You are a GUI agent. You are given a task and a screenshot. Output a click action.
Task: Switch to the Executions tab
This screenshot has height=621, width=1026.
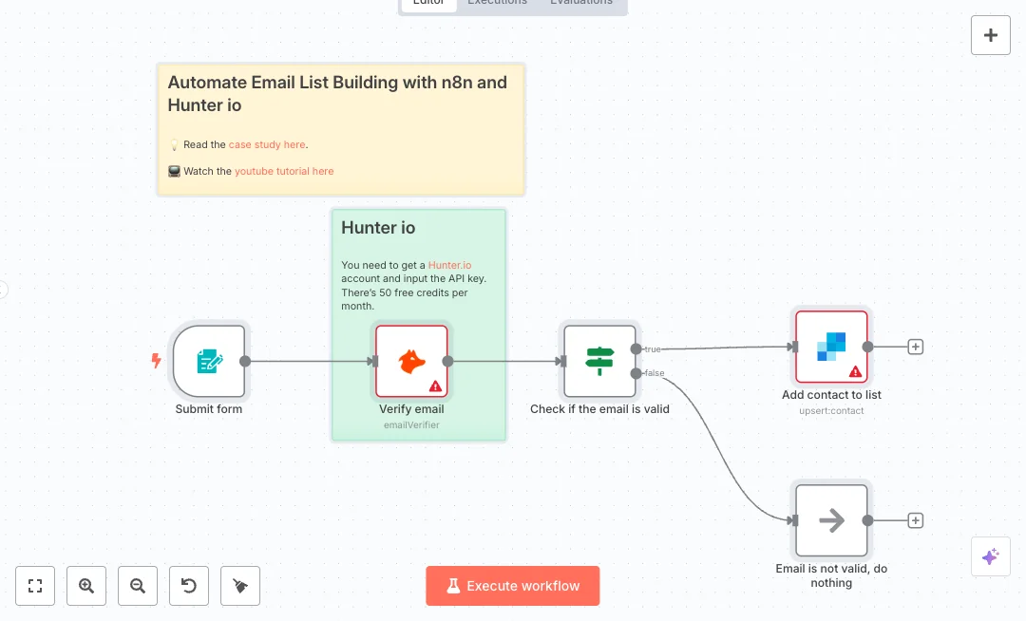pos(497,3)
